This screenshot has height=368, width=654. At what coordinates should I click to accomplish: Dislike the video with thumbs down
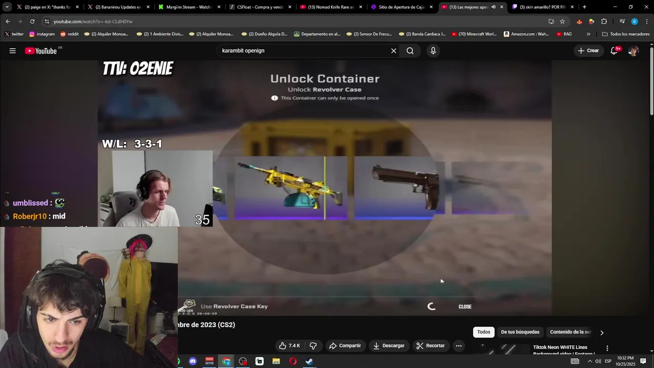pos(313,346)
